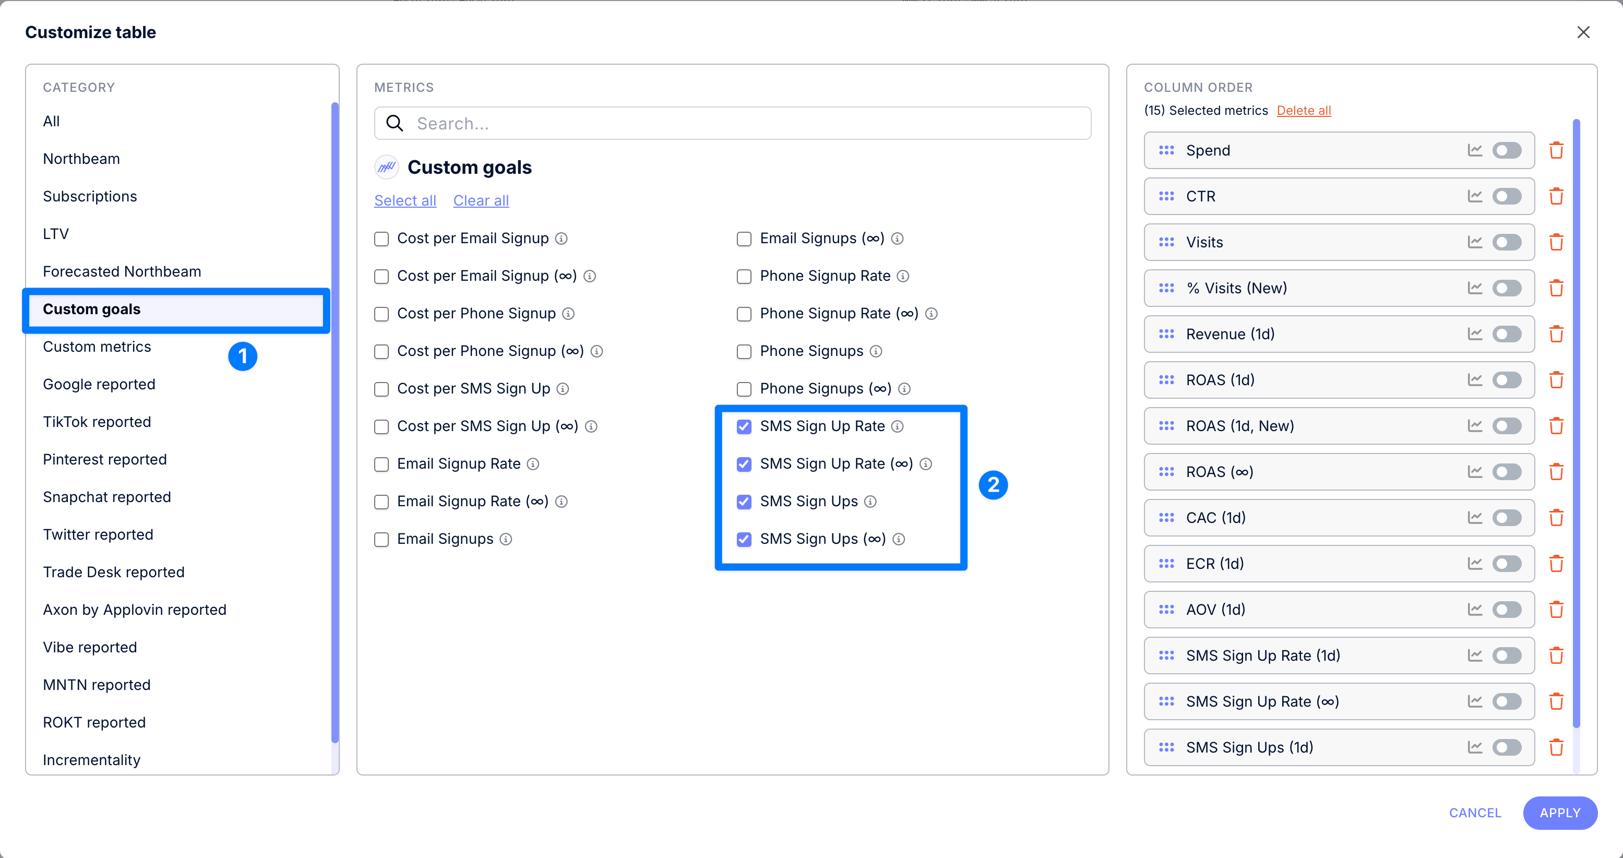Check Cost per Phone Signup
The width and height of the screenshot is (1623, 858).
pyautogui.click(x=381, y=314)
